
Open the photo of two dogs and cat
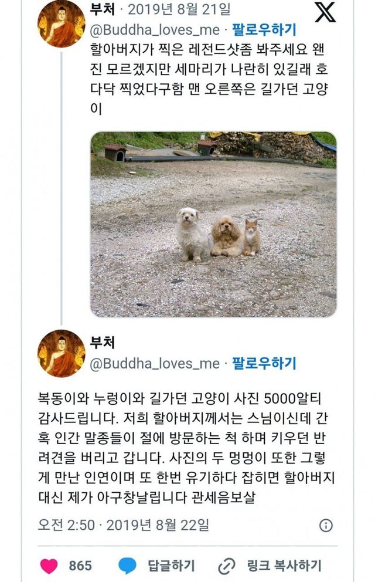[213, 224]
